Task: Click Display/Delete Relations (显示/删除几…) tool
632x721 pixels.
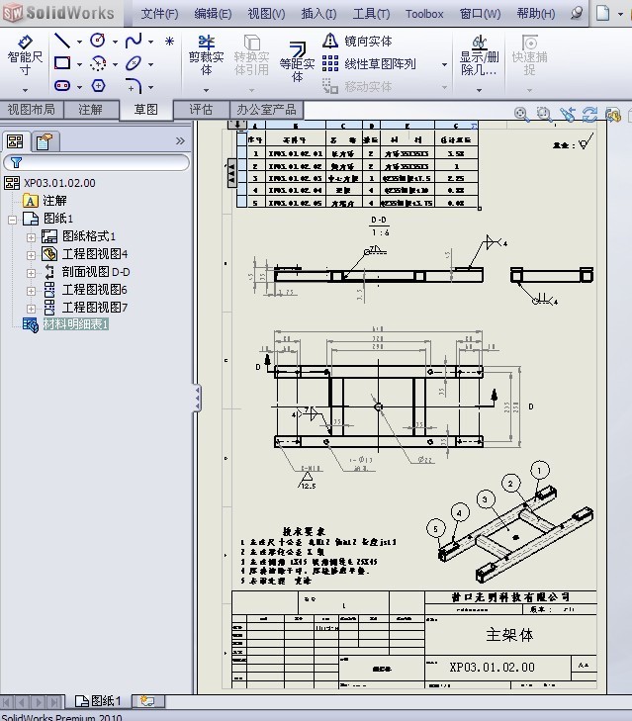Action: (x=479, y=56)
